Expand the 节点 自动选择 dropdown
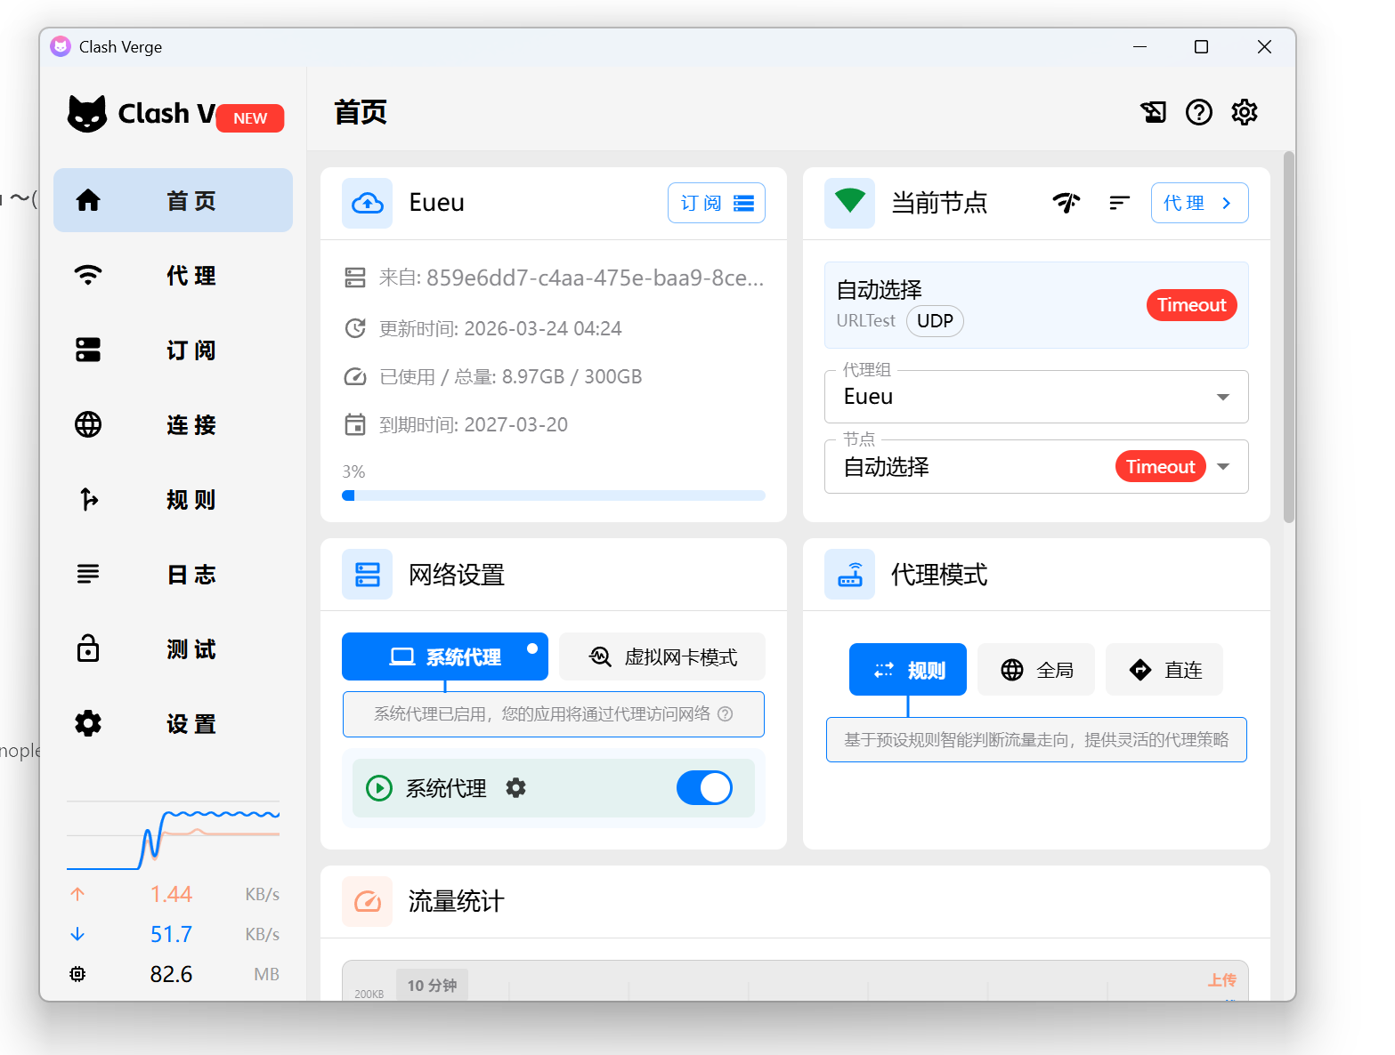The width and height of the screenshot is (1395, 1055). [x=1222, y=467]
